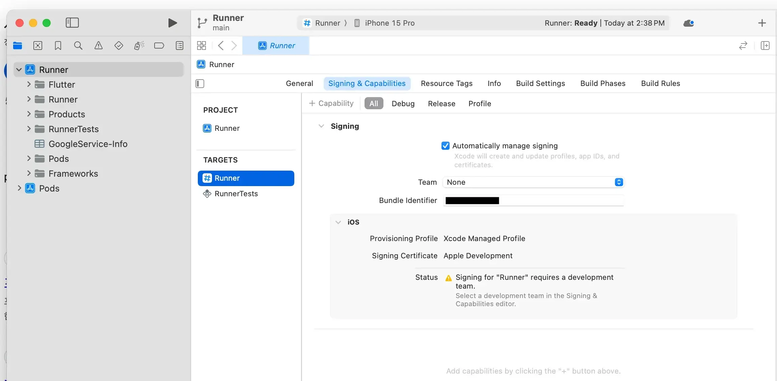Choose iPhone 15 Pro run destination

tap(390, 23)
